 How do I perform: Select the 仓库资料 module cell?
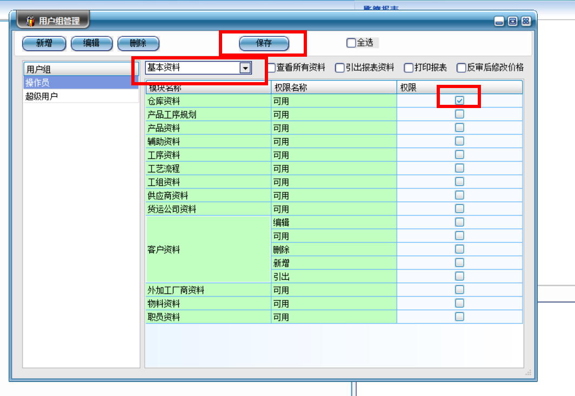click(x=208, y=101)
